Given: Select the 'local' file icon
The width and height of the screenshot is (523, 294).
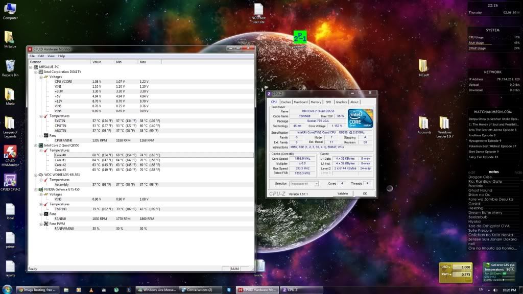Looking at the screenshot, I should point(10,211).
